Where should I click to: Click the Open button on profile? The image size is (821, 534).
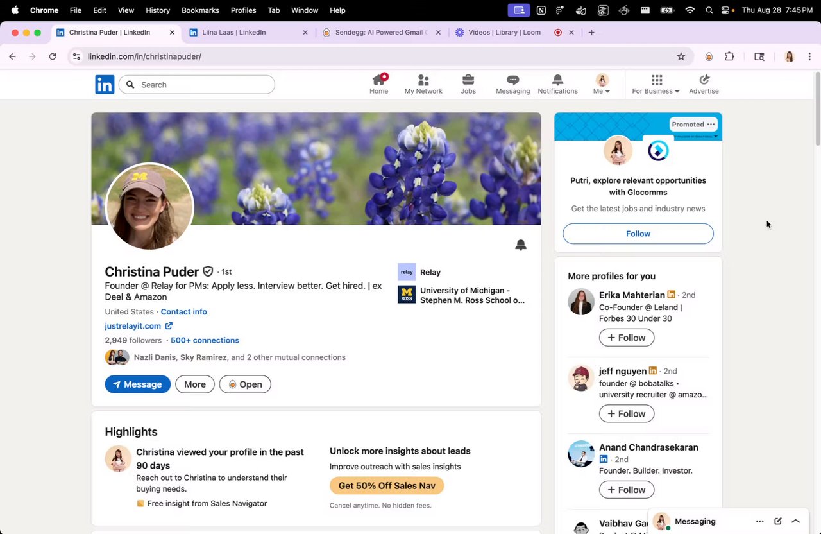pos(245,384)
